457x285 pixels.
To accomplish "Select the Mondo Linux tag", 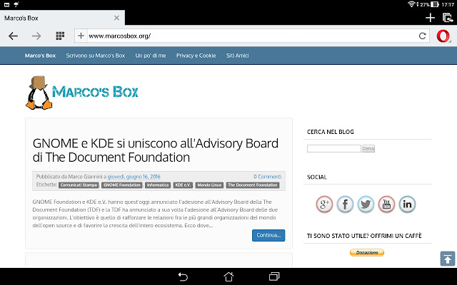I will pos(209,185).
